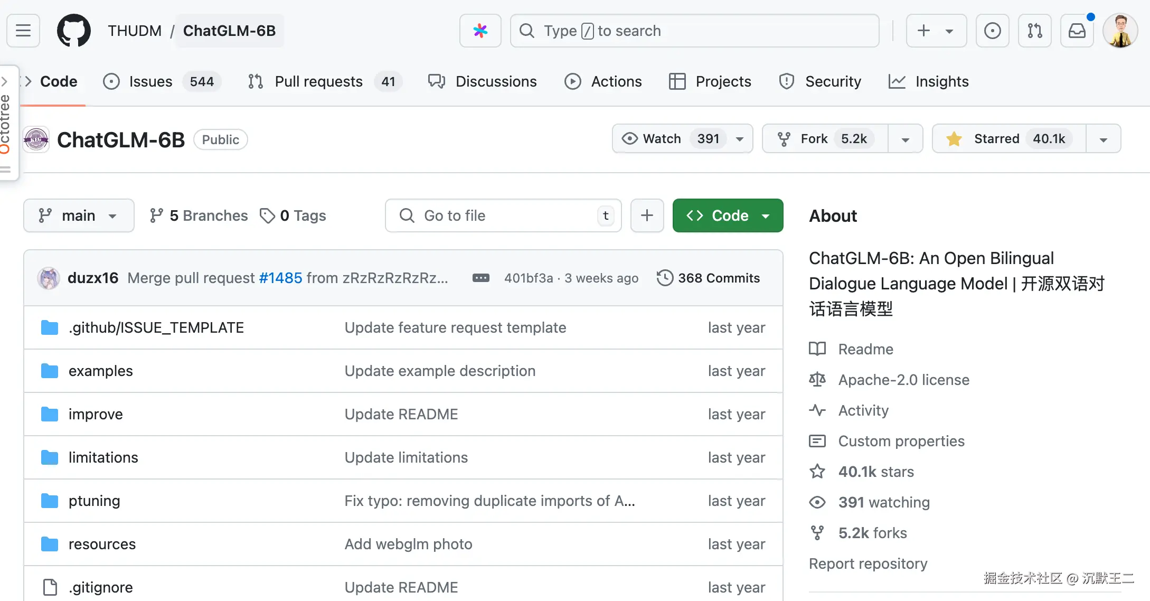Image resolution: width=1150 pixels, height=601 pixels.
Task: Open the star lists dropdown arrow
Action: (1103, 139)
